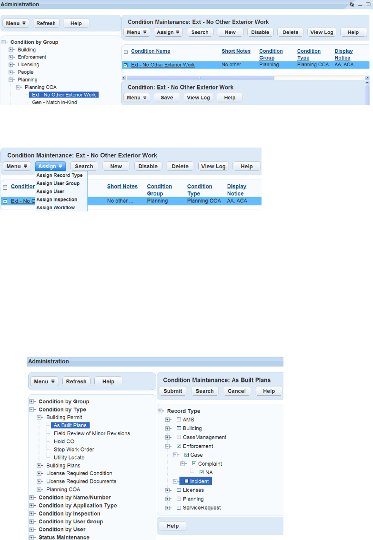Toggle the AMS record type checkbox
Image resolution: width=373 pixels, height=540 pixels.
[x=179, y=420]
